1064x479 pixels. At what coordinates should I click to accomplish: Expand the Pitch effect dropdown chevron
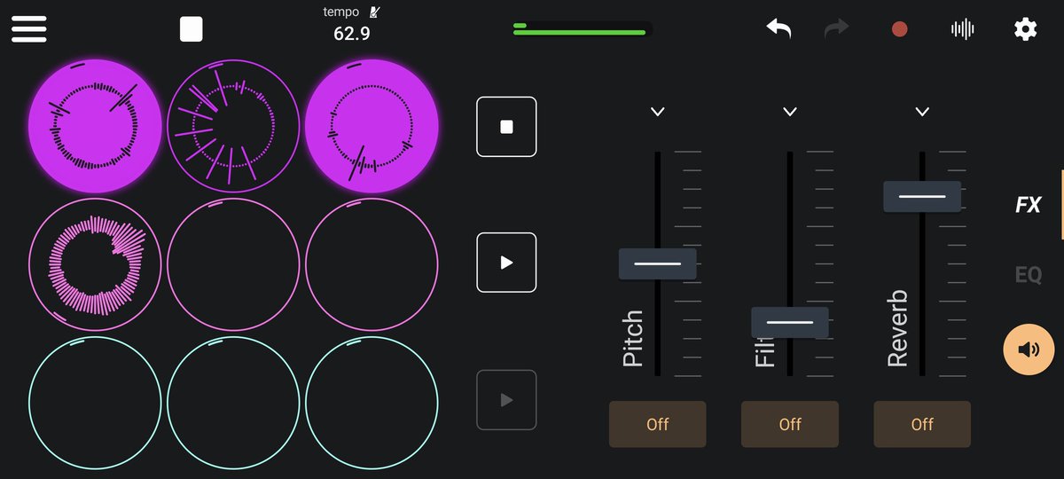coord(657,112)
